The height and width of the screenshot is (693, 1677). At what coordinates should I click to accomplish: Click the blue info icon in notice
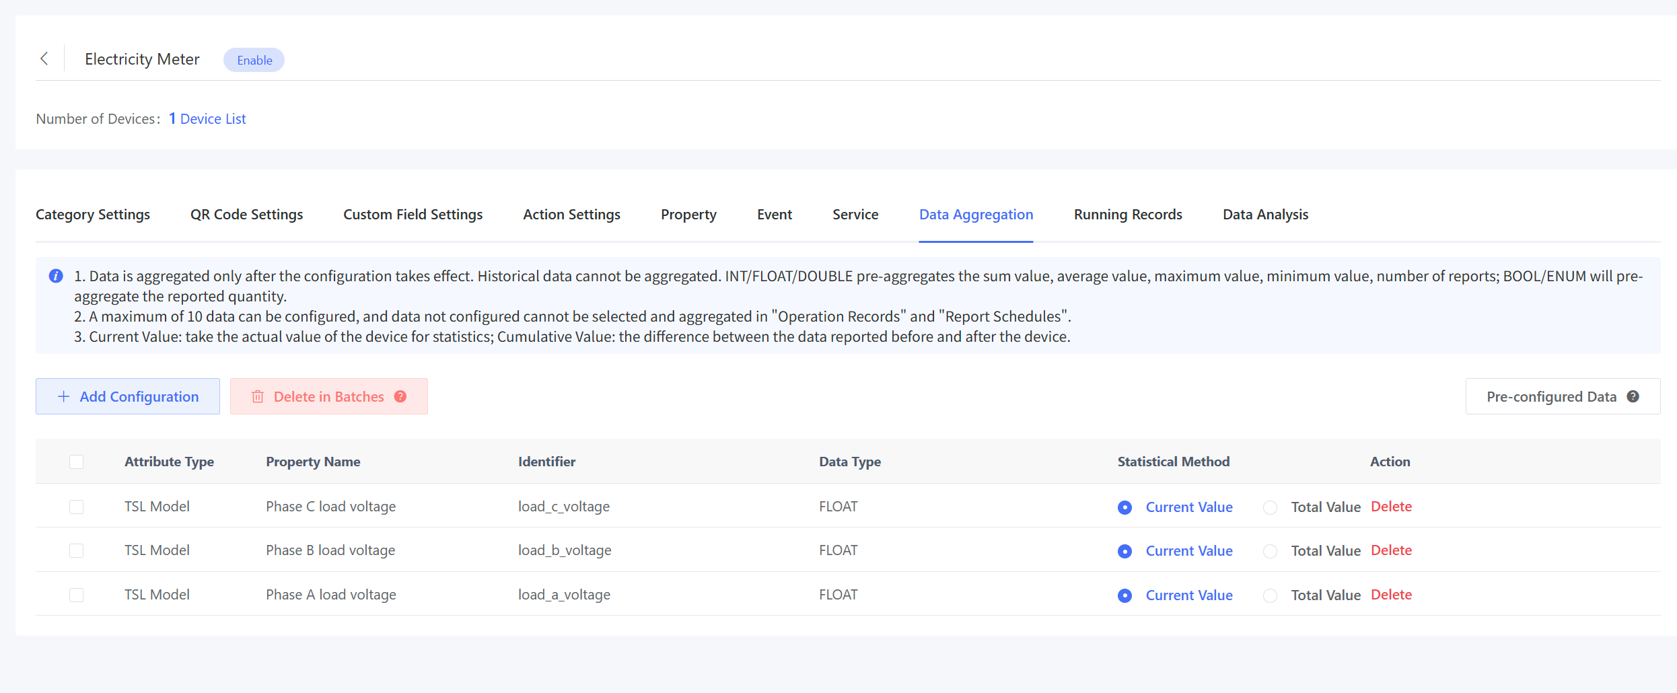click(x=56, y=277)
